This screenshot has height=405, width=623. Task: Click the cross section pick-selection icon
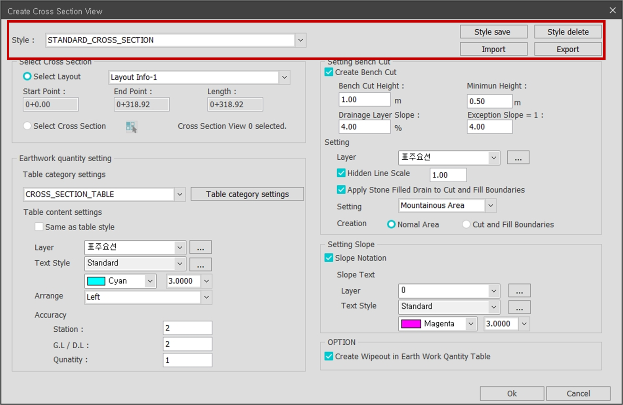pyautogui.click(x=132, y=127)
